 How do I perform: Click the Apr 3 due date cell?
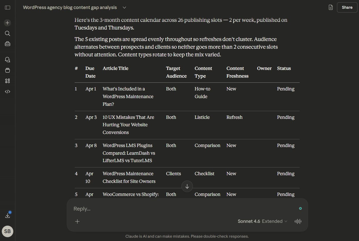pyautogui.click(x=91, y=117)
